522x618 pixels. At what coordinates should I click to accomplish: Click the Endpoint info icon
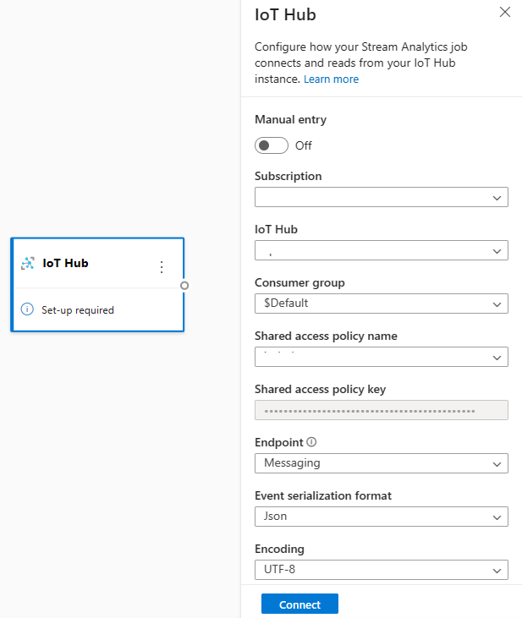tap(311, 442)
